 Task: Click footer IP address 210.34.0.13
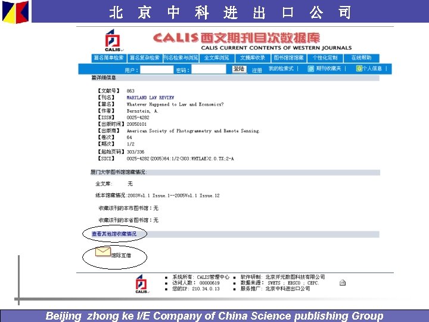(206, 289)
